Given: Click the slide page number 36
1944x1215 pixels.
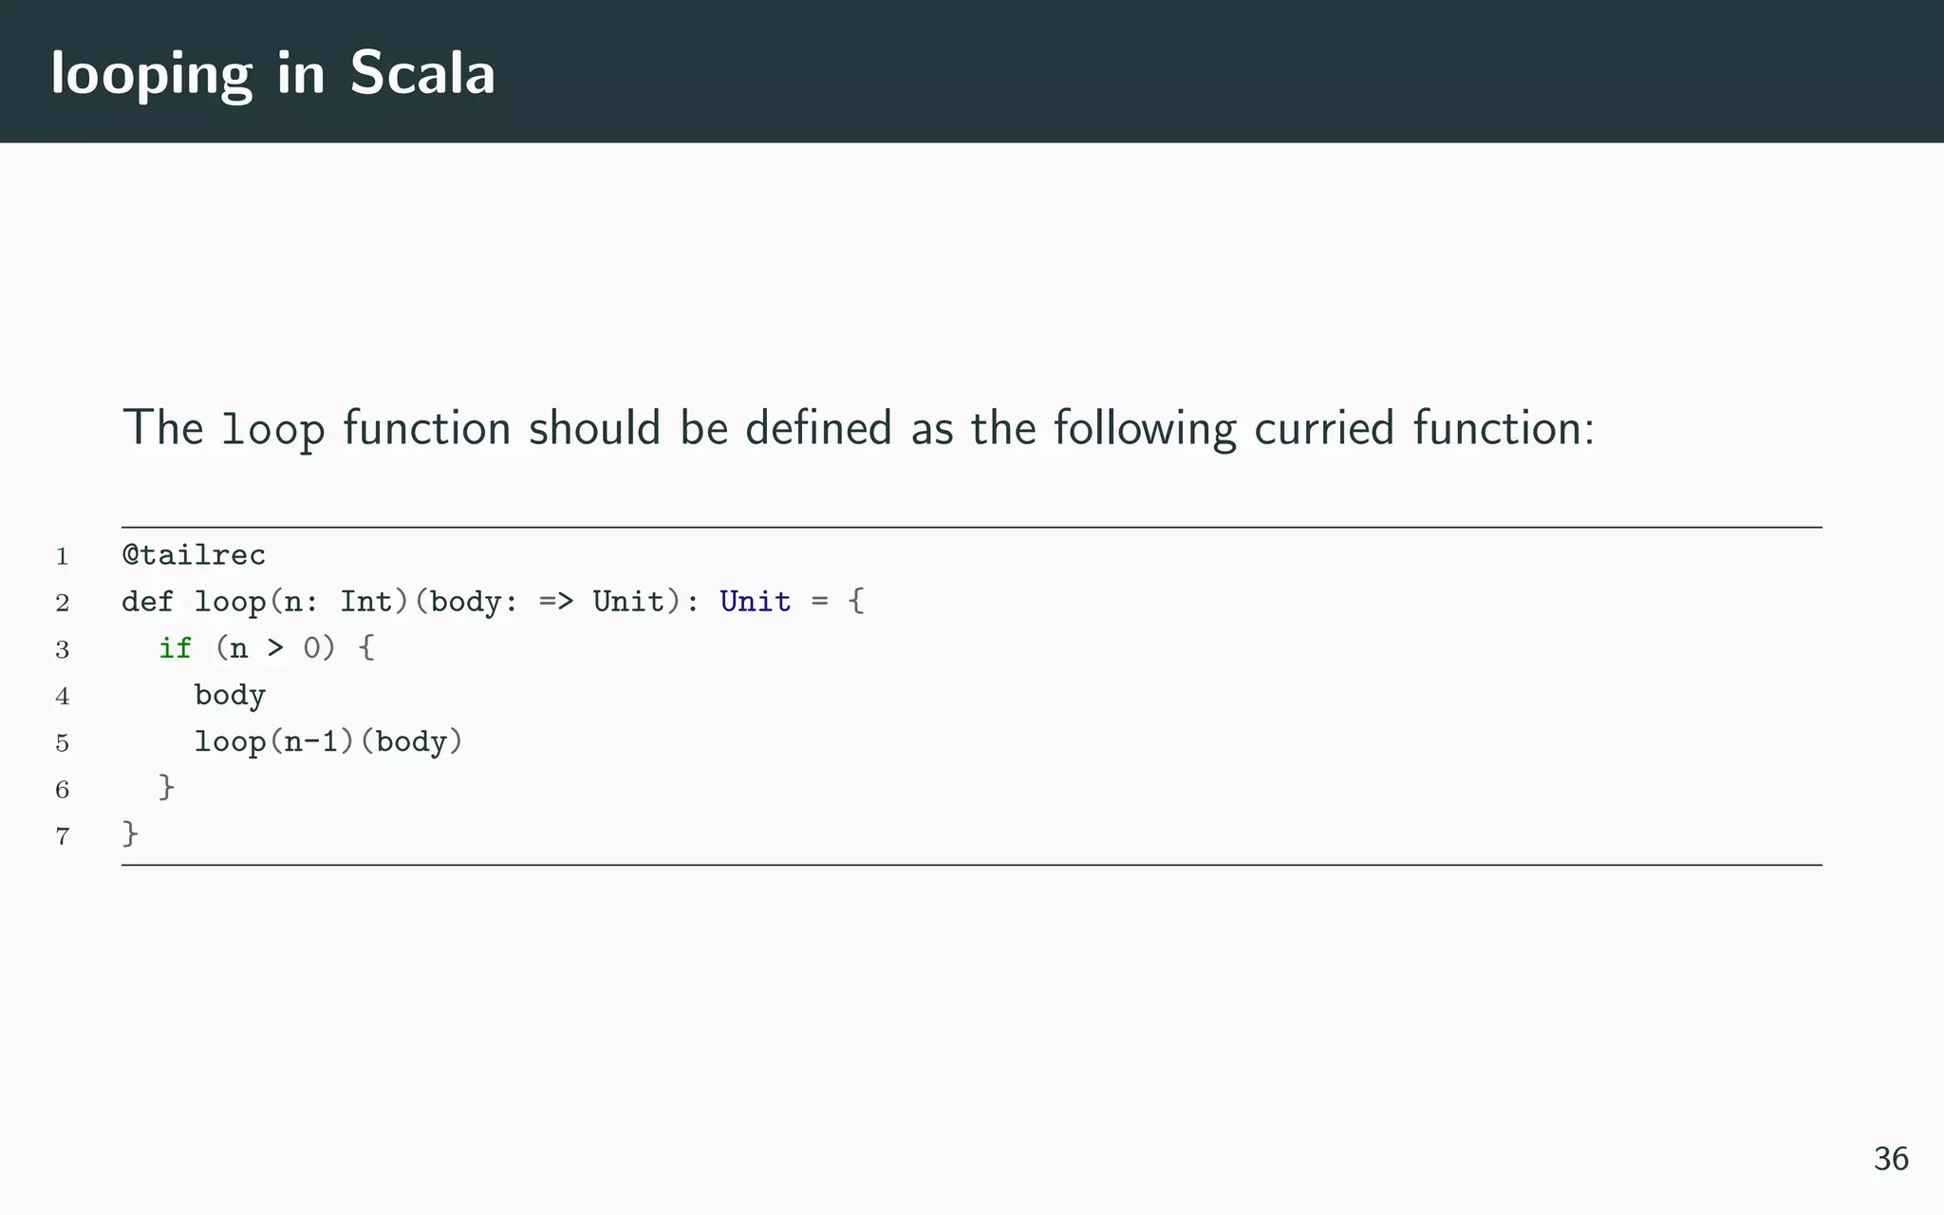Looking at the screenshot, I should (1890, 1159).
